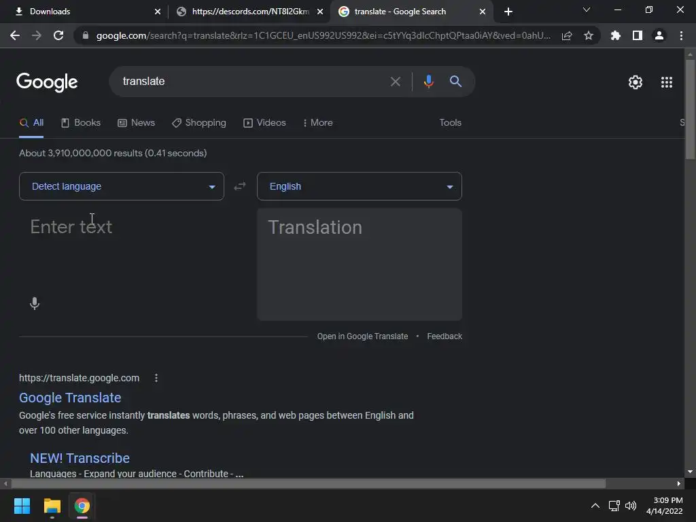Image resolution: width=696 pixels, height=522 pixels.
Task: Speak text using translate microphone
Action: click(x=35, y=304)
